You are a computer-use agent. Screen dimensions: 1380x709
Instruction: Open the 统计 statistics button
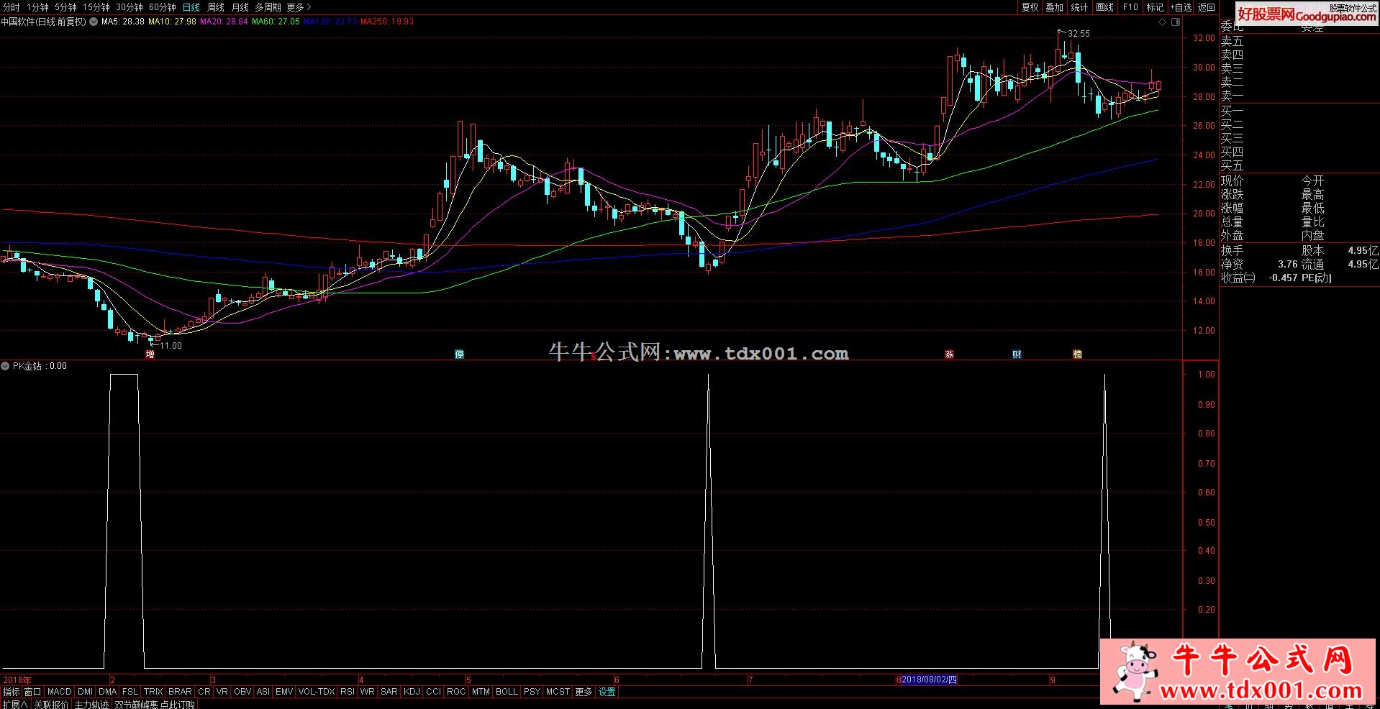click(x=1079, y=7)
